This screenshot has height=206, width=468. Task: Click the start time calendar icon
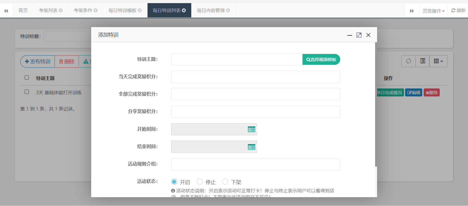pyautogui.click(x=251, y=130)
